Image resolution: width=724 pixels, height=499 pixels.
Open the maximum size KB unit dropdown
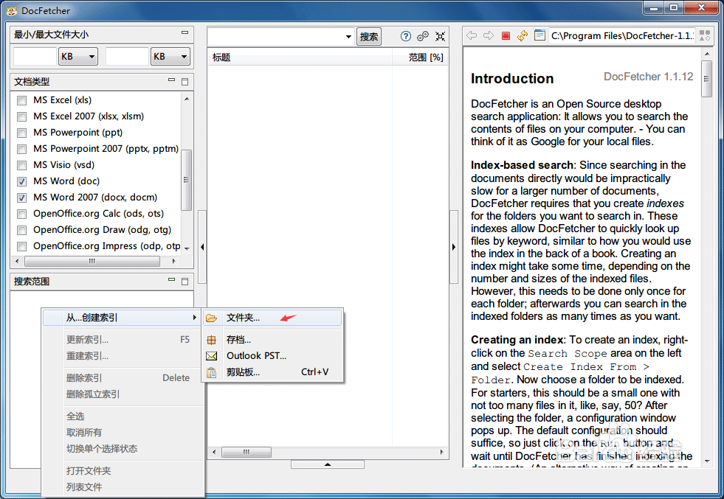point(170,56)
